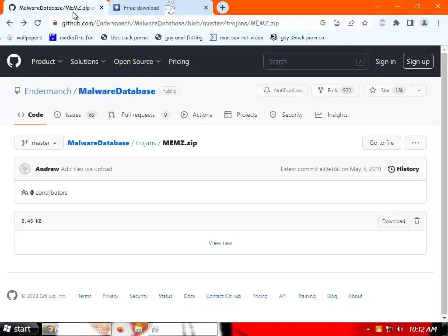Image resolution: width=448 pixels, height=336 pixels.
Task: Open the Pricing header link
Action: 179,61
